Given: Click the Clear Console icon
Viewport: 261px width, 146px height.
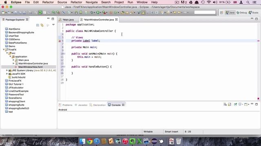Looking at the screenshot, I should (x=225, y=104).
